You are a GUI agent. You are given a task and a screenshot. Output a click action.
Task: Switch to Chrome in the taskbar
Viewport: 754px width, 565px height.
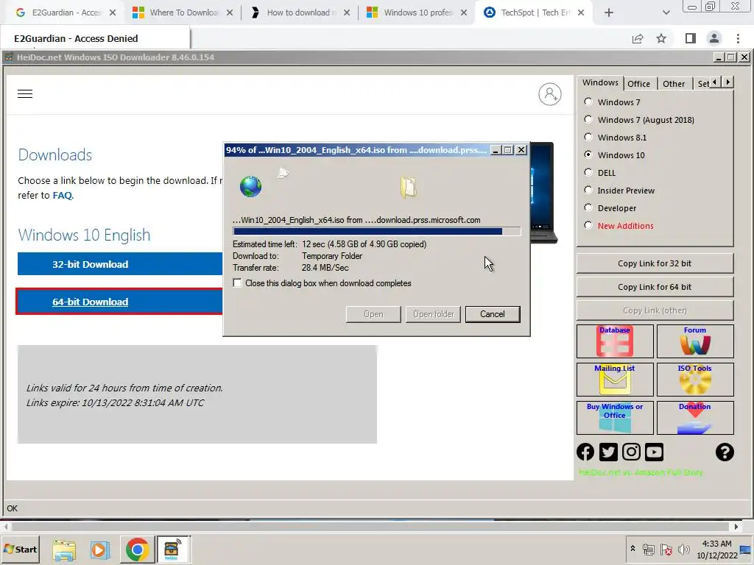click(137, 550)
